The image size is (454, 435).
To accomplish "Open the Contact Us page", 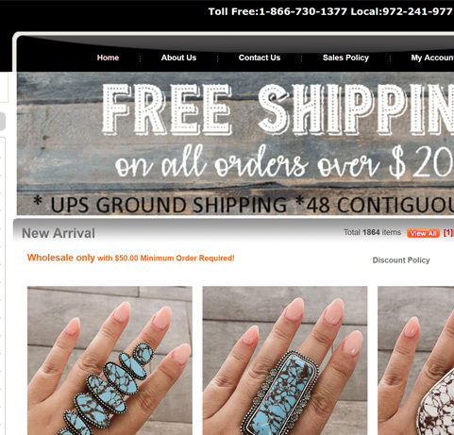I will (x=260, y=58).
